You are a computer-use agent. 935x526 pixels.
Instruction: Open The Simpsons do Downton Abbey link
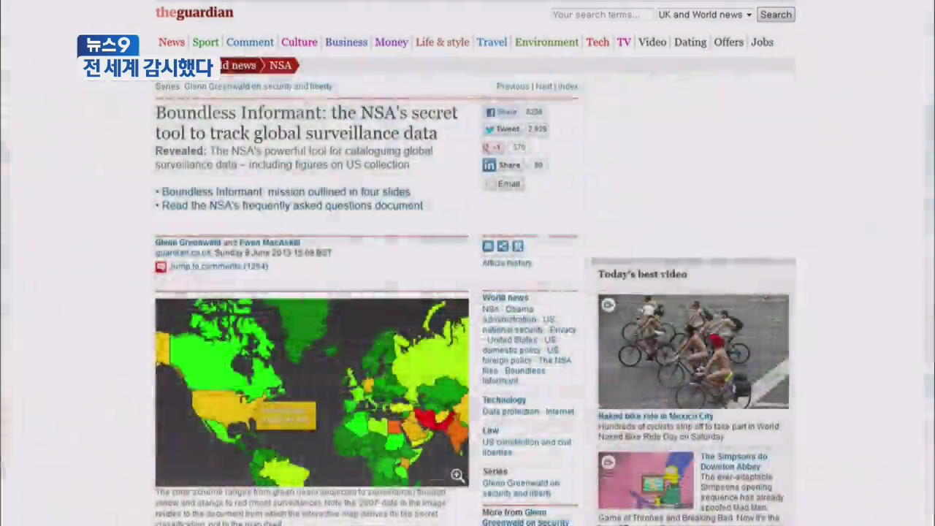click(733, 462)
